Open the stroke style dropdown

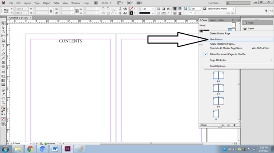(153, 13)
